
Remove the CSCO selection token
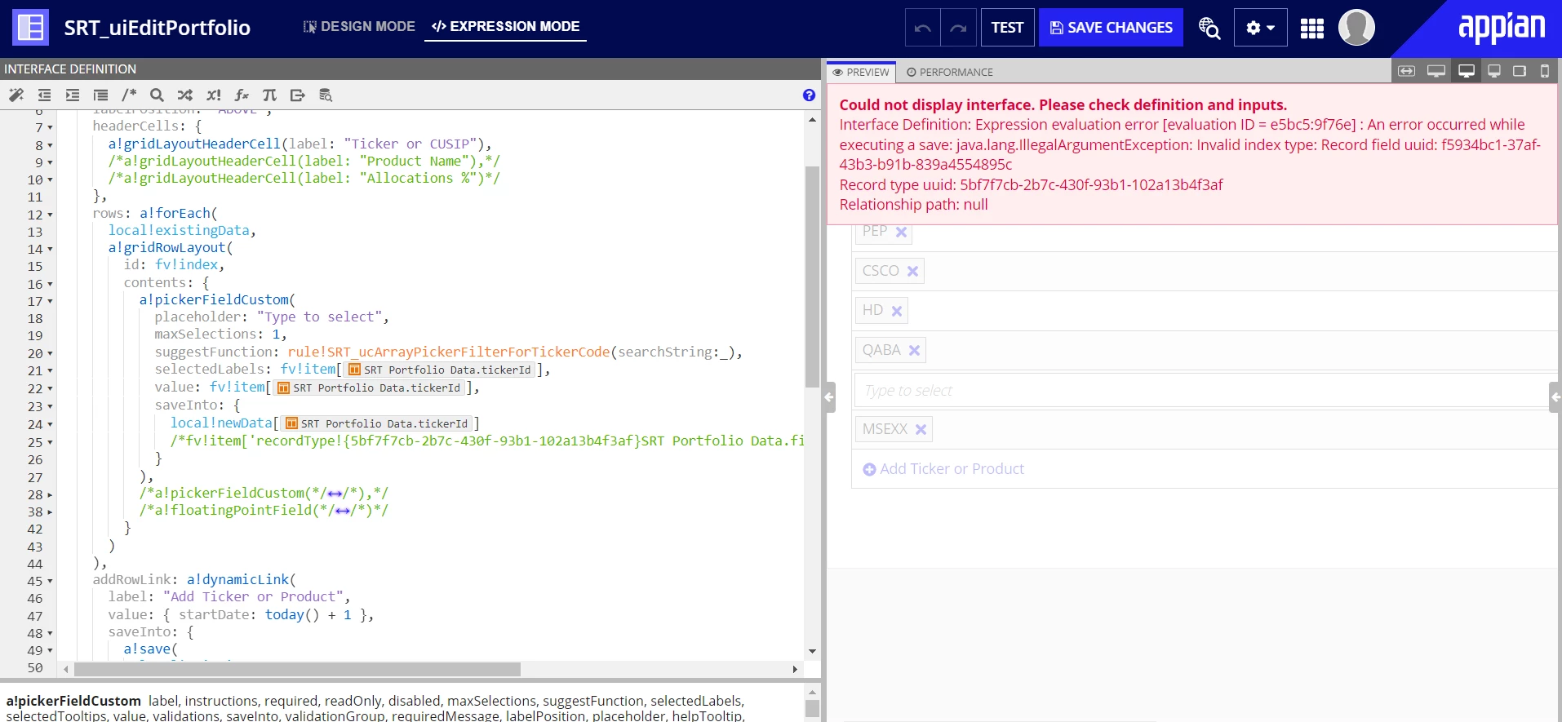pos(912,272)
